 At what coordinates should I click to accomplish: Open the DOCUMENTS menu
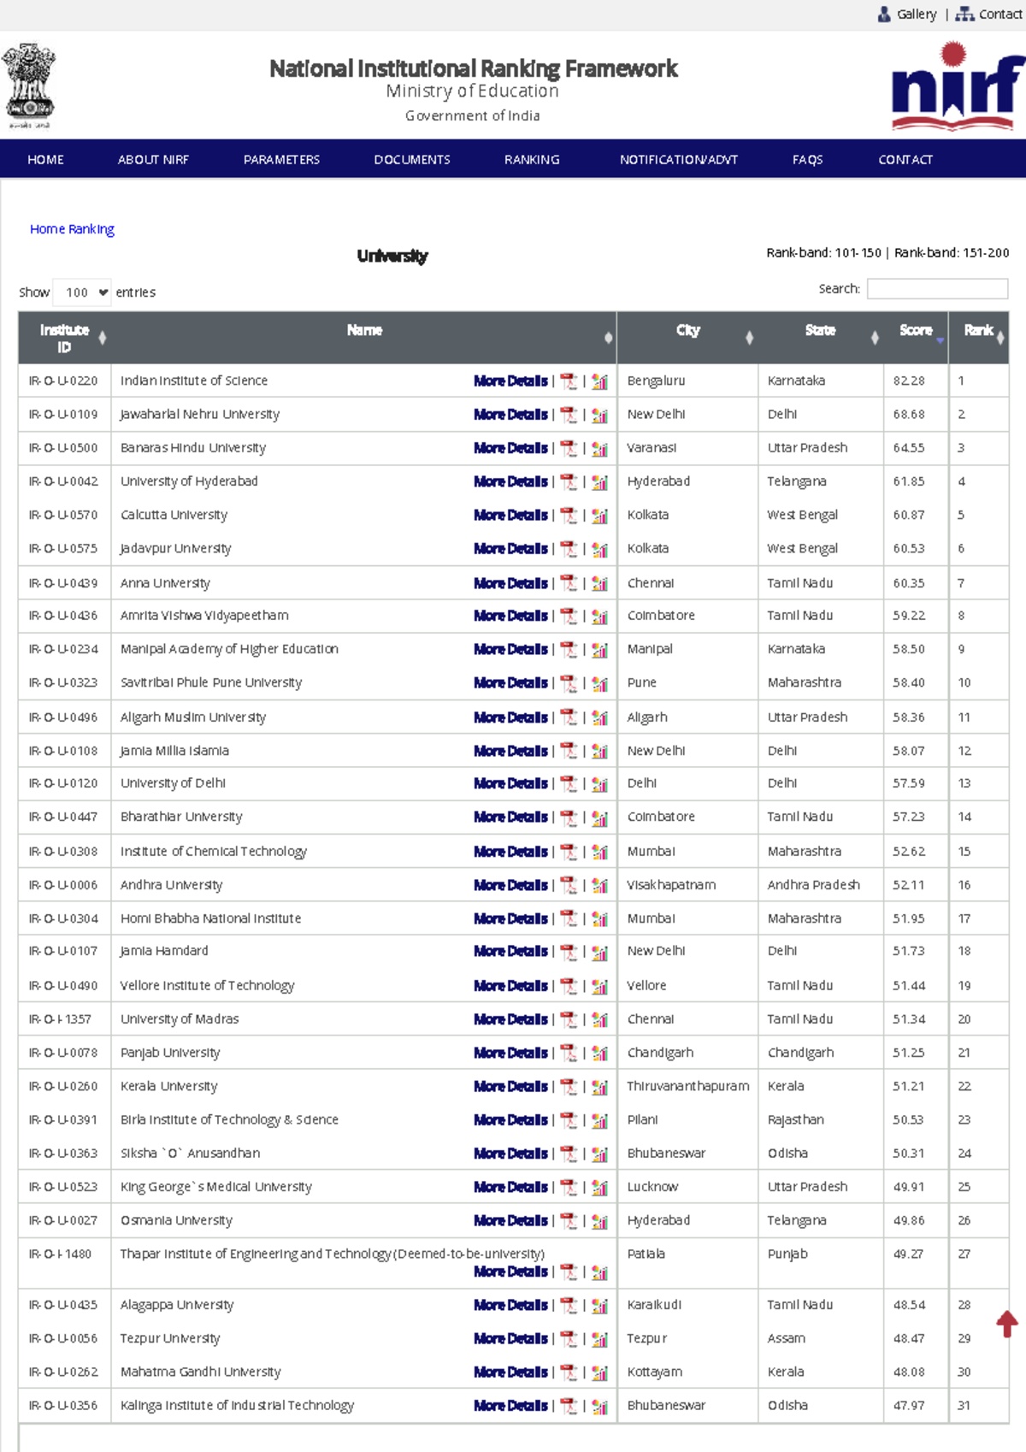(x=412, y=160)
